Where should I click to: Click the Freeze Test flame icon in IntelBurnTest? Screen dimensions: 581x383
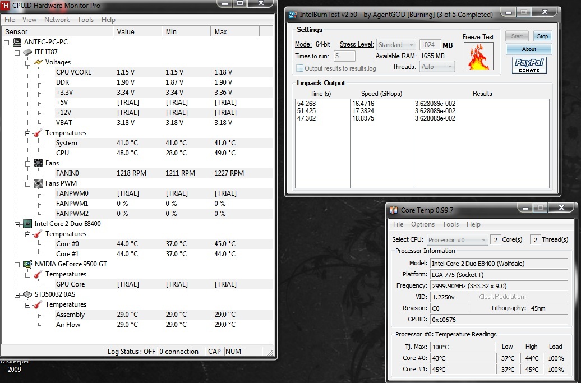coord(478,56)
